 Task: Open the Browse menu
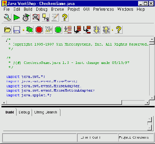[58, 9]
